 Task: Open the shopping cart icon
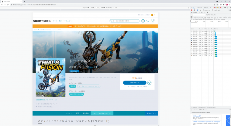click(x=153, y=21)
